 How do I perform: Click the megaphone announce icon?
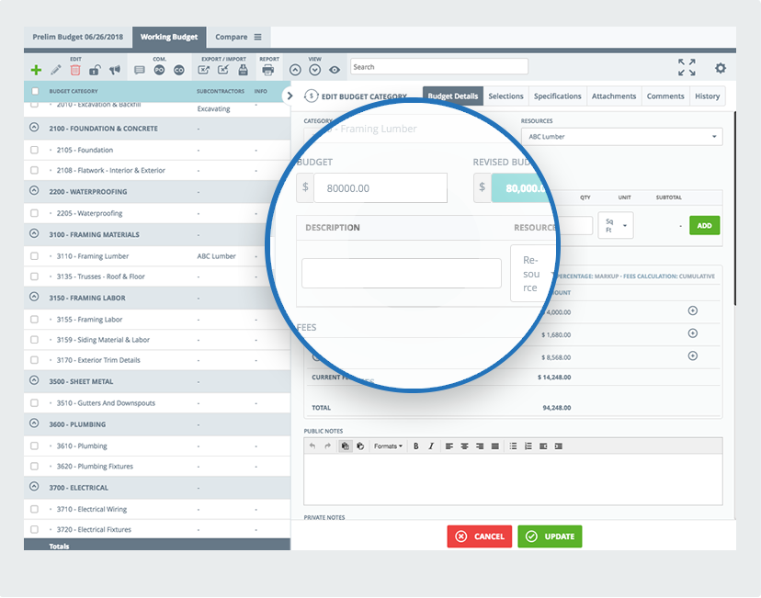coord(115,70)
